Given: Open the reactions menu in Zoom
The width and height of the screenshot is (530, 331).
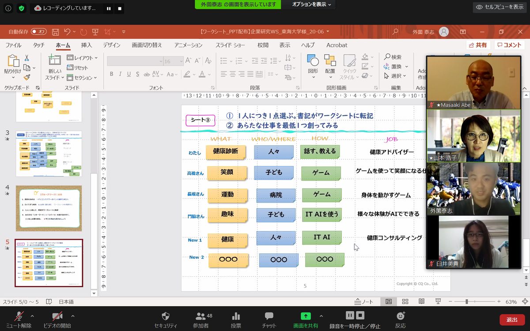Looking at the screenshot, I should coord(401,316).
